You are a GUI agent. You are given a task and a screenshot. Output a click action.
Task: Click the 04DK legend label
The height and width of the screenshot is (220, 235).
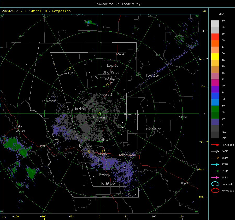click(x=225, y=151)
